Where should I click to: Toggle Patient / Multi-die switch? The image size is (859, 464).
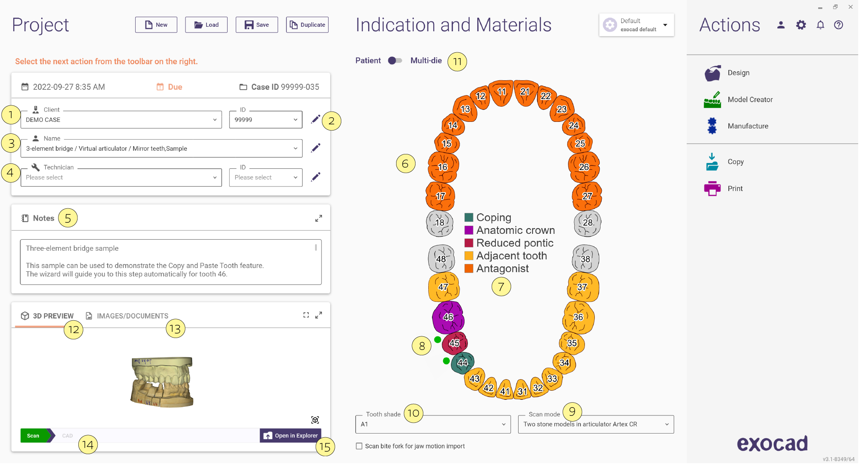click(395, 61)
